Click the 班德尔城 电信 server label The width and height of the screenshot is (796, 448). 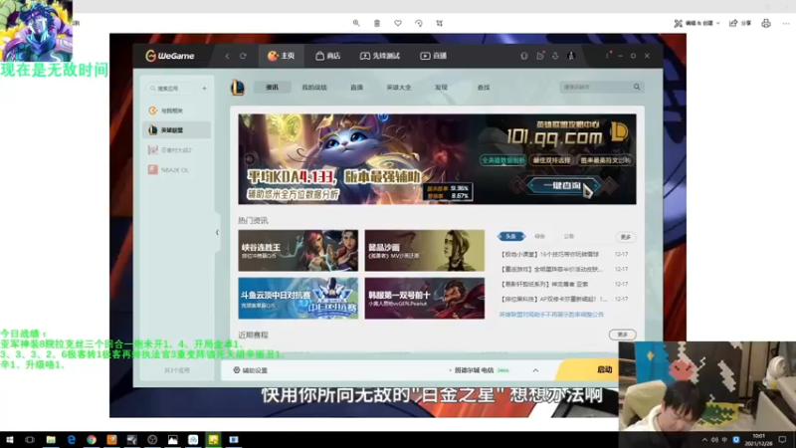(474, 370)
